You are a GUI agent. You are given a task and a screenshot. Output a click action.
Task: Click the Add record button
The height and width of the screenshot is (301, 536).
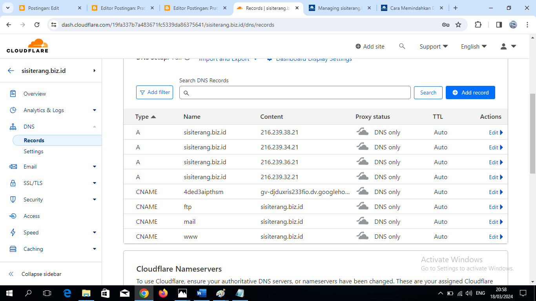[470, 92]
